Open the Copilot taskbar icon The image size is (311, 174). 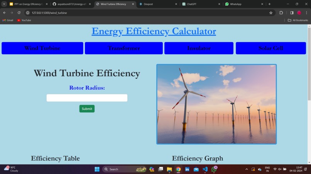click(152, 169)
